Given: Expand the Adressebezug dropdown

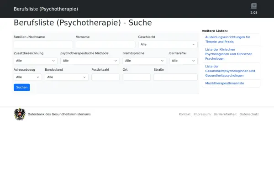Looking at the screenshot, I should coord(28,77).
